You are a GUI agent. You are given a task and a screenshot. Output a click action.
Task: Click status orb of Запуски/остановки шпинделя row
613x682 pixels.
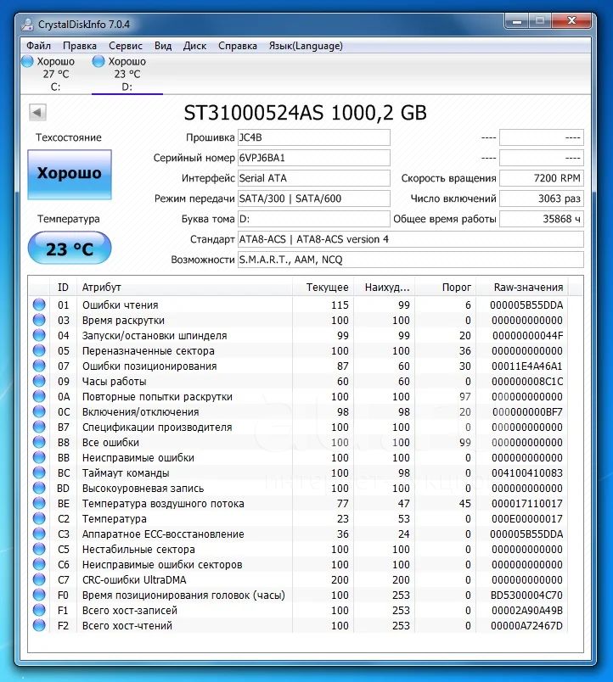[39, 335]
